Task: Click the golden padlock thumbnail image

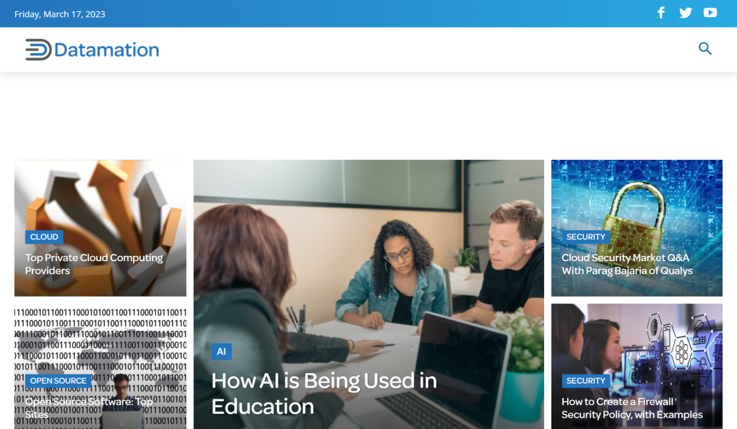Action: [636, 197]
